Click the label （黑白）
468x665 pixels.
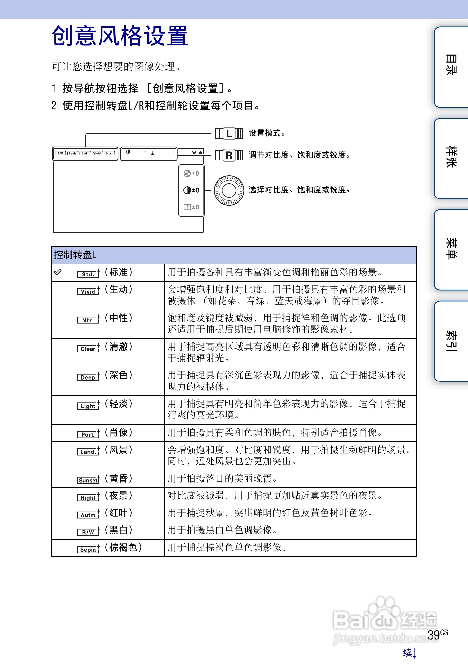tap(119, 530)
